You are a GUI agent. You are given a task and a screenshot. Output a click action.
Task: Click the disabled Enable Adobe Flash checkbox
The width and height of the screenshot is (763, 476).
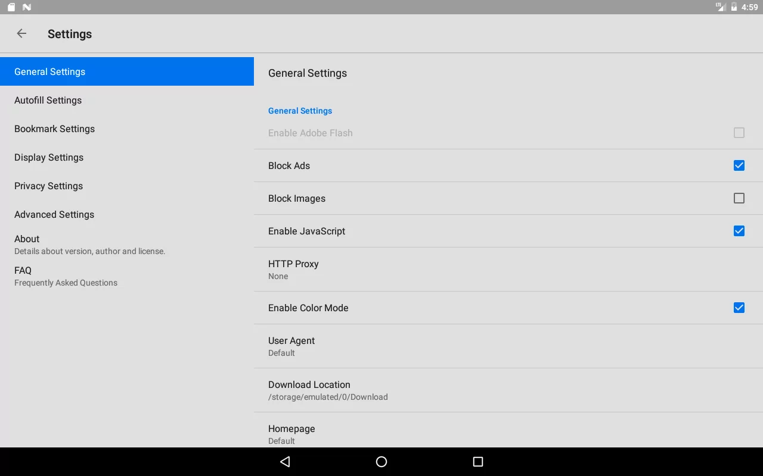click(739, 133)
